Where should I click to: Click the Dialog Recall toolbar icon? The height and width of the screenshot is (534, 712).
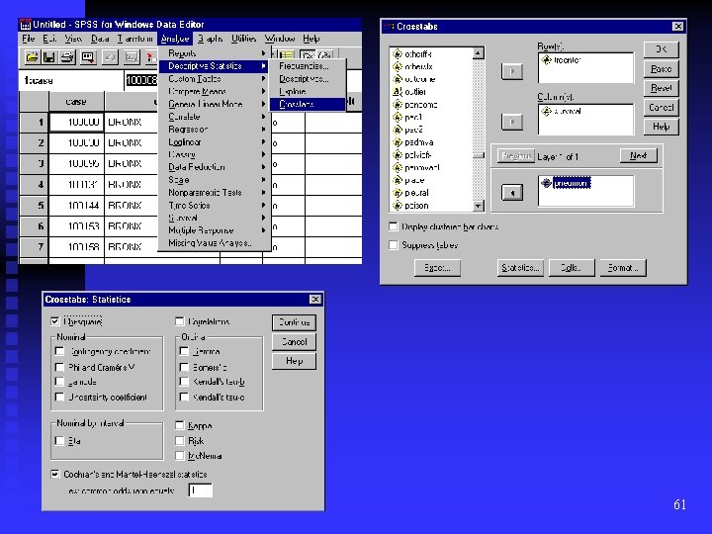[x=88, y=57]
